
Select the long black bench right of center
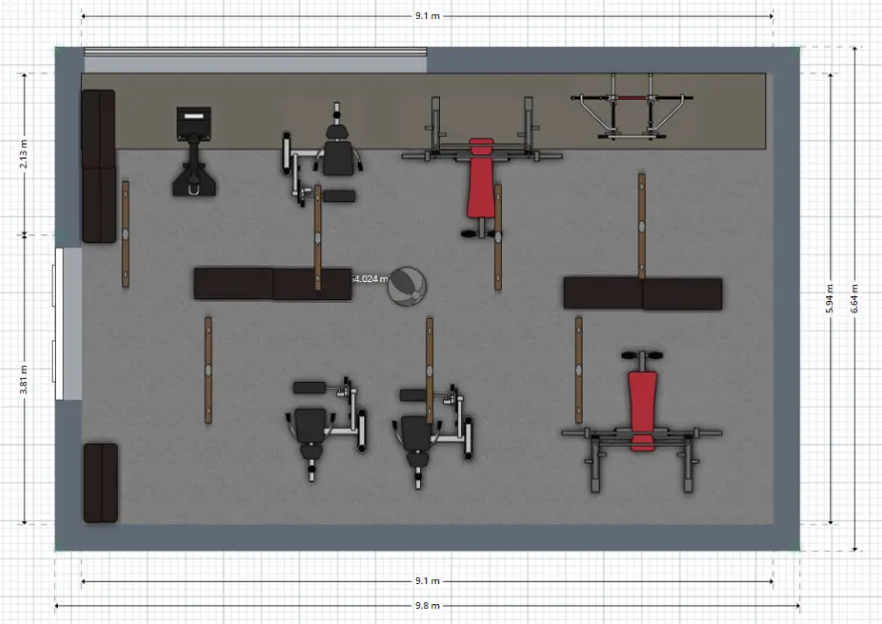pos(642,294)
